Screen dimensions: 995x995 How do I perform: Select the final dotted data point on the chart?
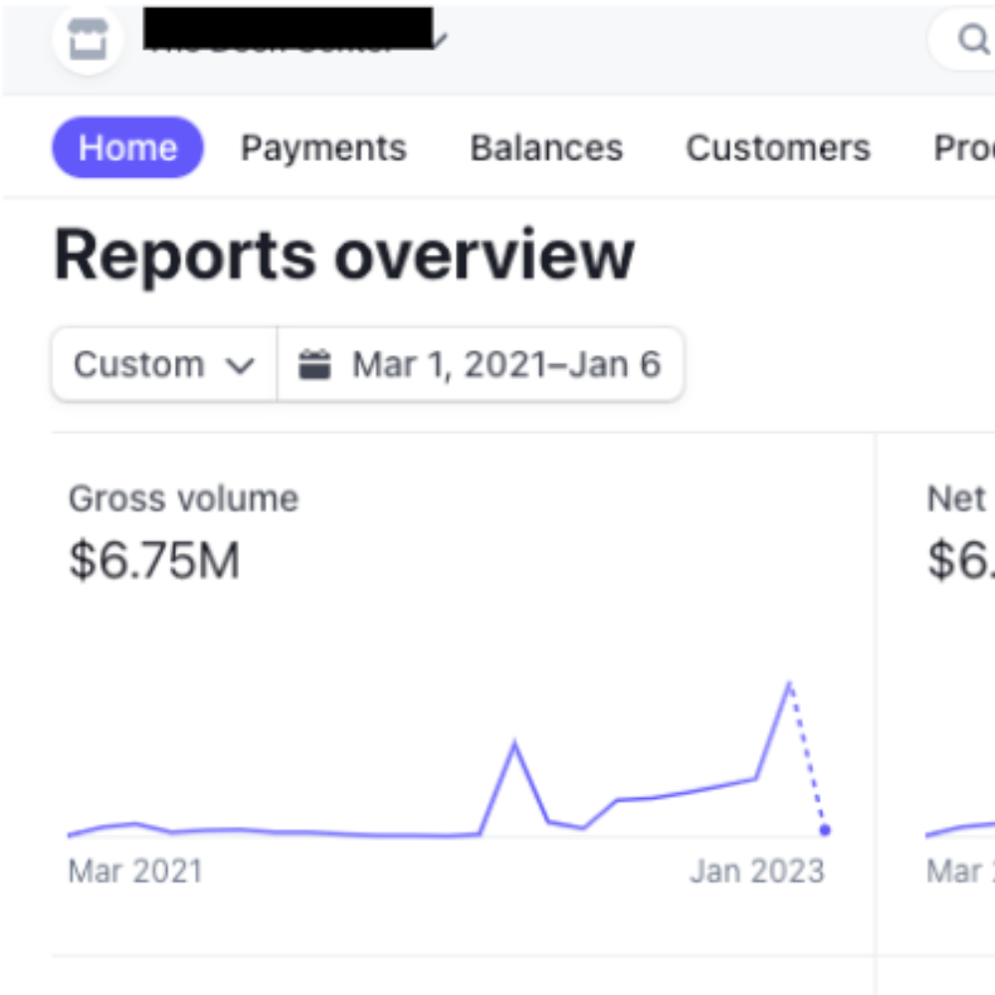[x=824, y=832]
